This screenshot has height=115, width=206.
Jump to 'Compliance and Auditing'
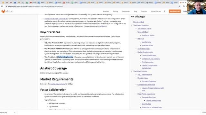pyautogui.click(x=151, y=59)
